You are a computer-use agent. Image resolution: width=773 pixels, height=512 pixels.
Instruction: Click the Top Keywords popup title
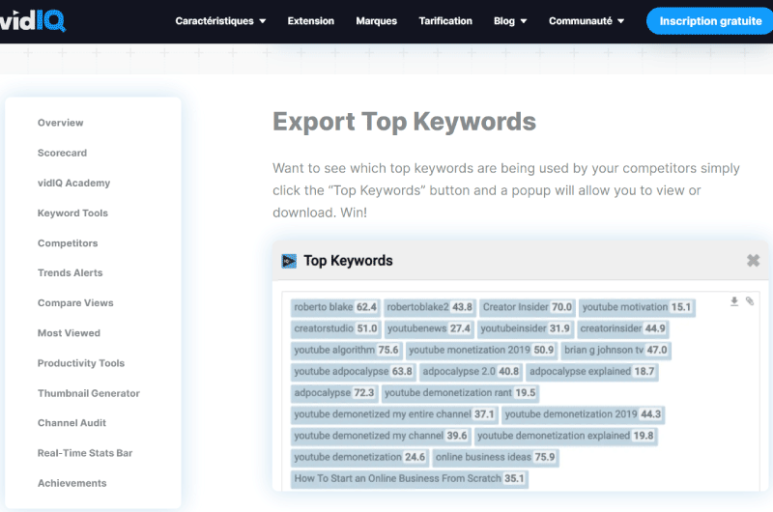(x=348, y=261)
